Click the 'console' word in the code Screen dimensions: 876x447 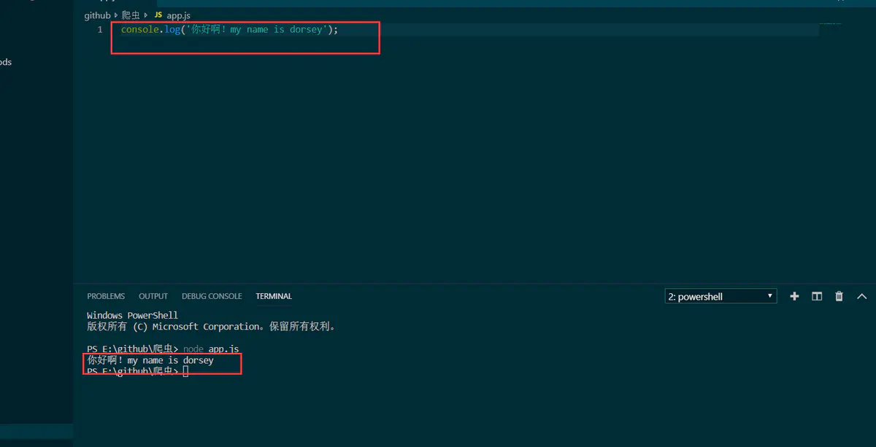(139, 30)
